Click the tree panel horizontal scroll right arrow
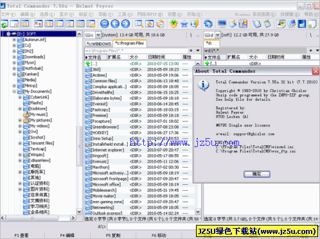 coord(73,218)
